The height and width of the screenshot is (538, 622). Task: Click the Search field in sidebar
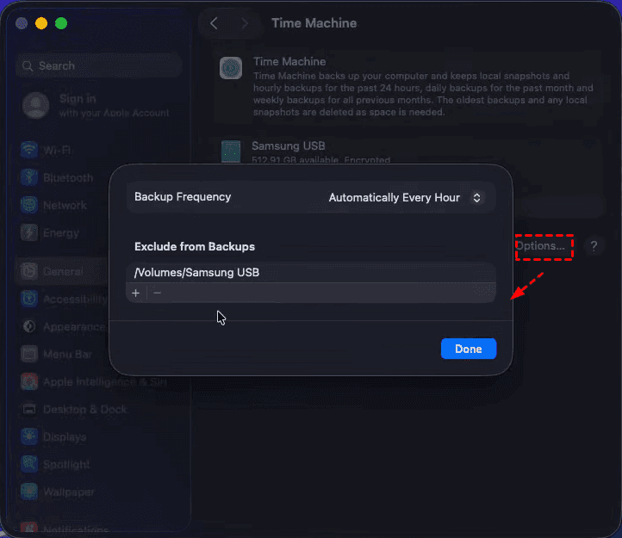(99, 66)
